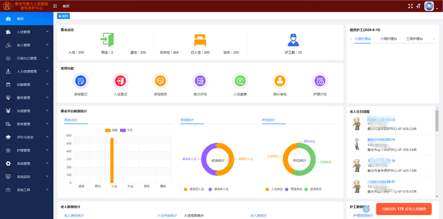
Task: Toggle 空闲床位 legend below bed chart
Action: click(313, 189)
